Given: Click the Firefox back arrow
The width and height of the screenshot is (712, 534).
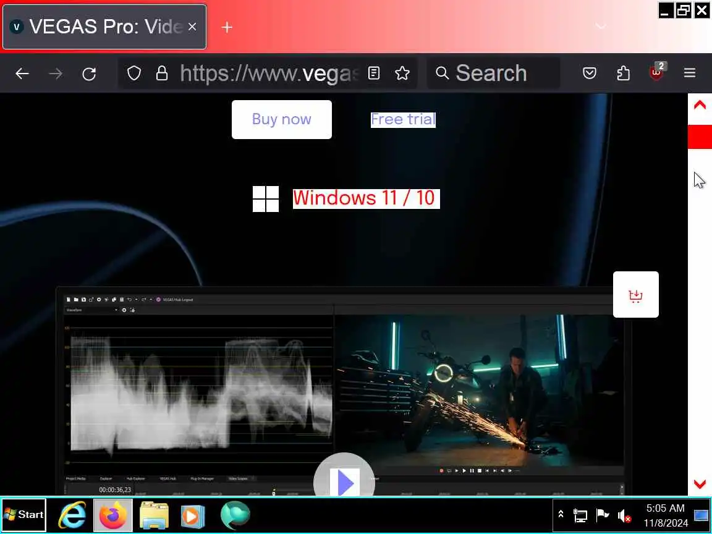Looking at the screenshot, I should 22,74.
